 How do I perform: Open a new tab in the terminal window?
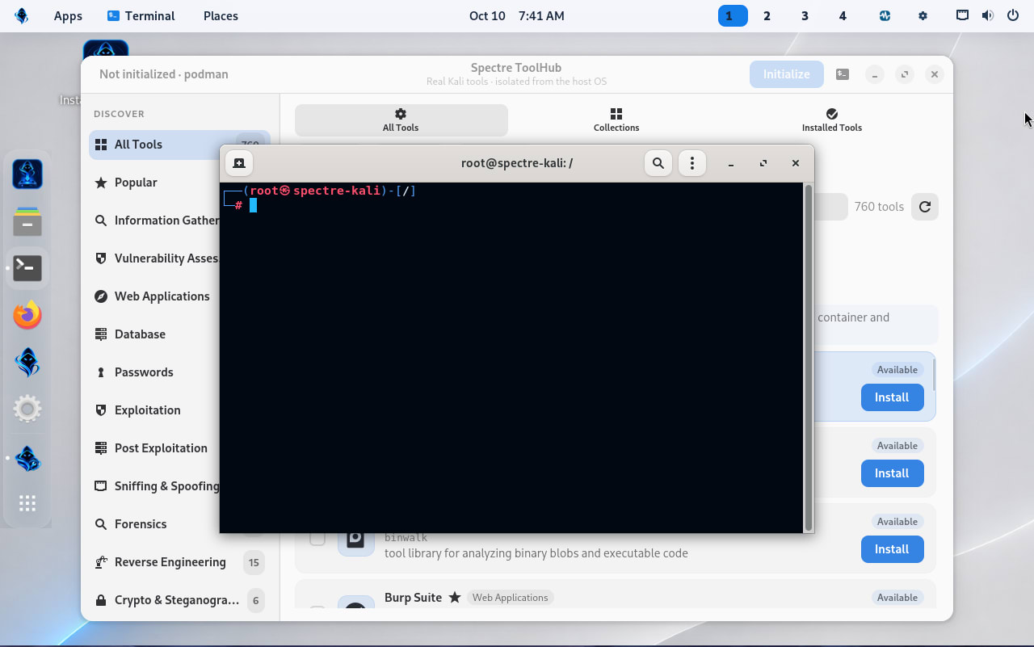[239, 163]
